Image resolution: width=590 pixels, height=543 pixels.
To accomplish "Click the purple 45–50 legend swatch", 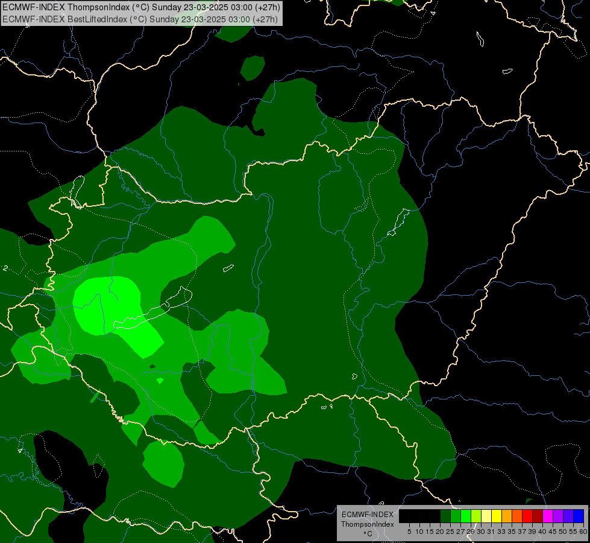I will (x=558, y=516).
